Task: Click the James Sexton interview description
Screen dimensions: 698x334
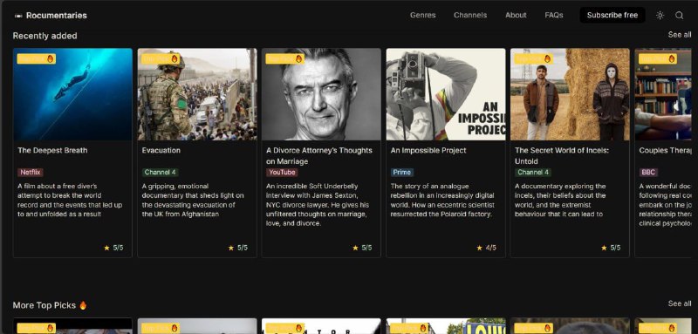Action: [x=317, y=205]
